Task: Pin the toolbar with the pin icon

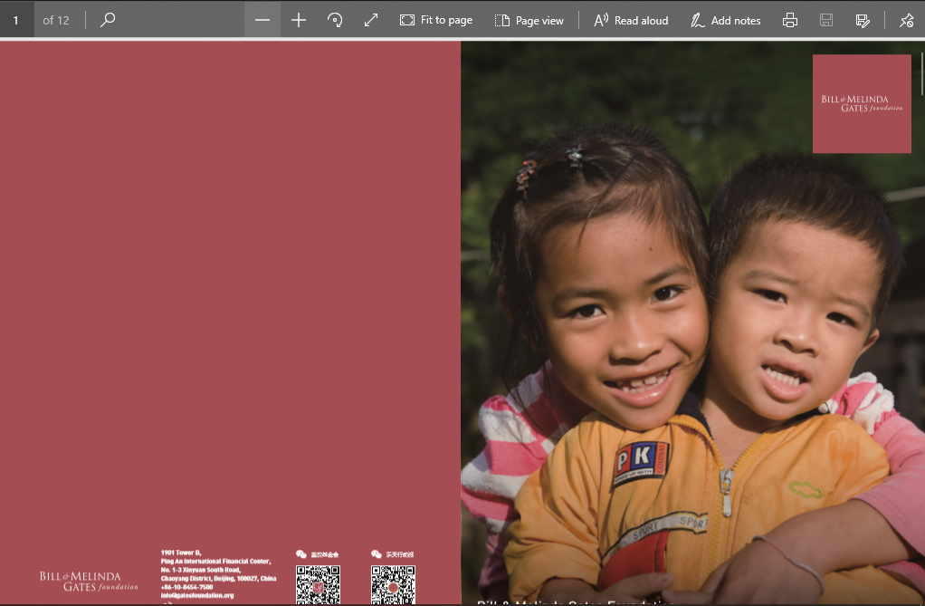Action: (907, 20)
